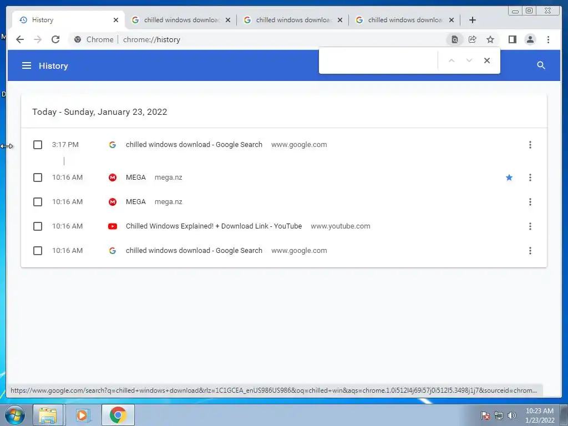568x426 pixels.
Task: Open actions menu for YouTube entry
Action: 530,226
